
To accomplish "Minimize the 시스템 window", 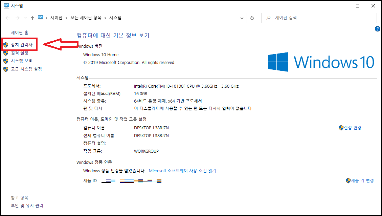I will (x=342, y=6).
